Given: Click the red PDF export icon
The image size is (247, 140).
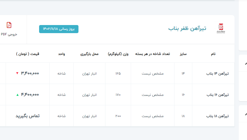Looking at the screenshot, I should coord(9,25).
